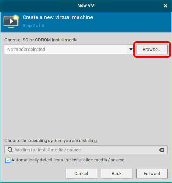Click 'Automatically detect from the installation media' label
Screen dimensions: 172x183
pyautogui.click(x=68, y=160)
